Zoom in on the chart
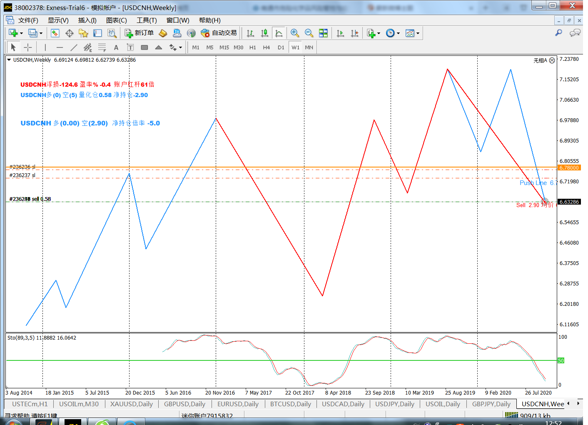 [x=295, y=33]
